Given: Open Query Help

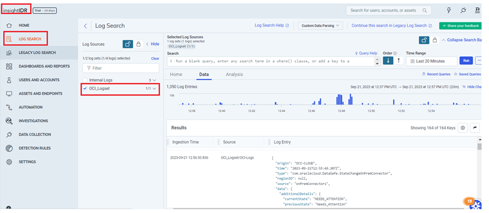Looking at the screenshot, I should point(366,53).
